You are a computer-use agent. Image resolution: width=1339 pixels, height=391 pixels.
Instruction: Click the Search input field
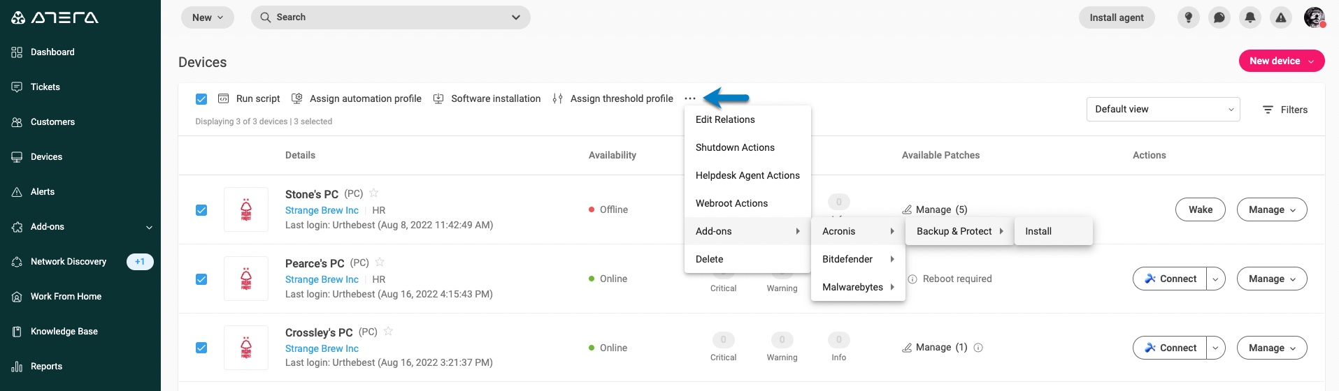(390, 17)
